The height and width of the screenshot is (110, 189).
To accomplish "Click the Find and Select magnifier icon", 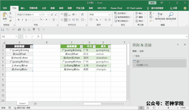I will [x=171, y=14].
